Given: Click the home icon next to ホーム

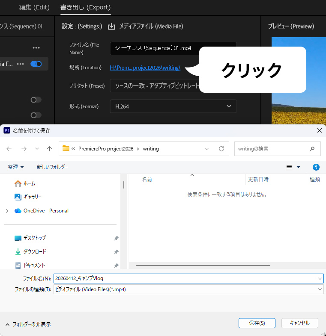Looking at the screenshot, I should (x=18, y=183).
